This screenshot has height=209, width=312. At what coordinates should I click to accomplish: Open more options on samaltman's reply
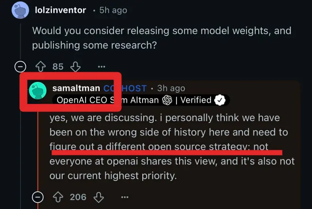[124, 196]
